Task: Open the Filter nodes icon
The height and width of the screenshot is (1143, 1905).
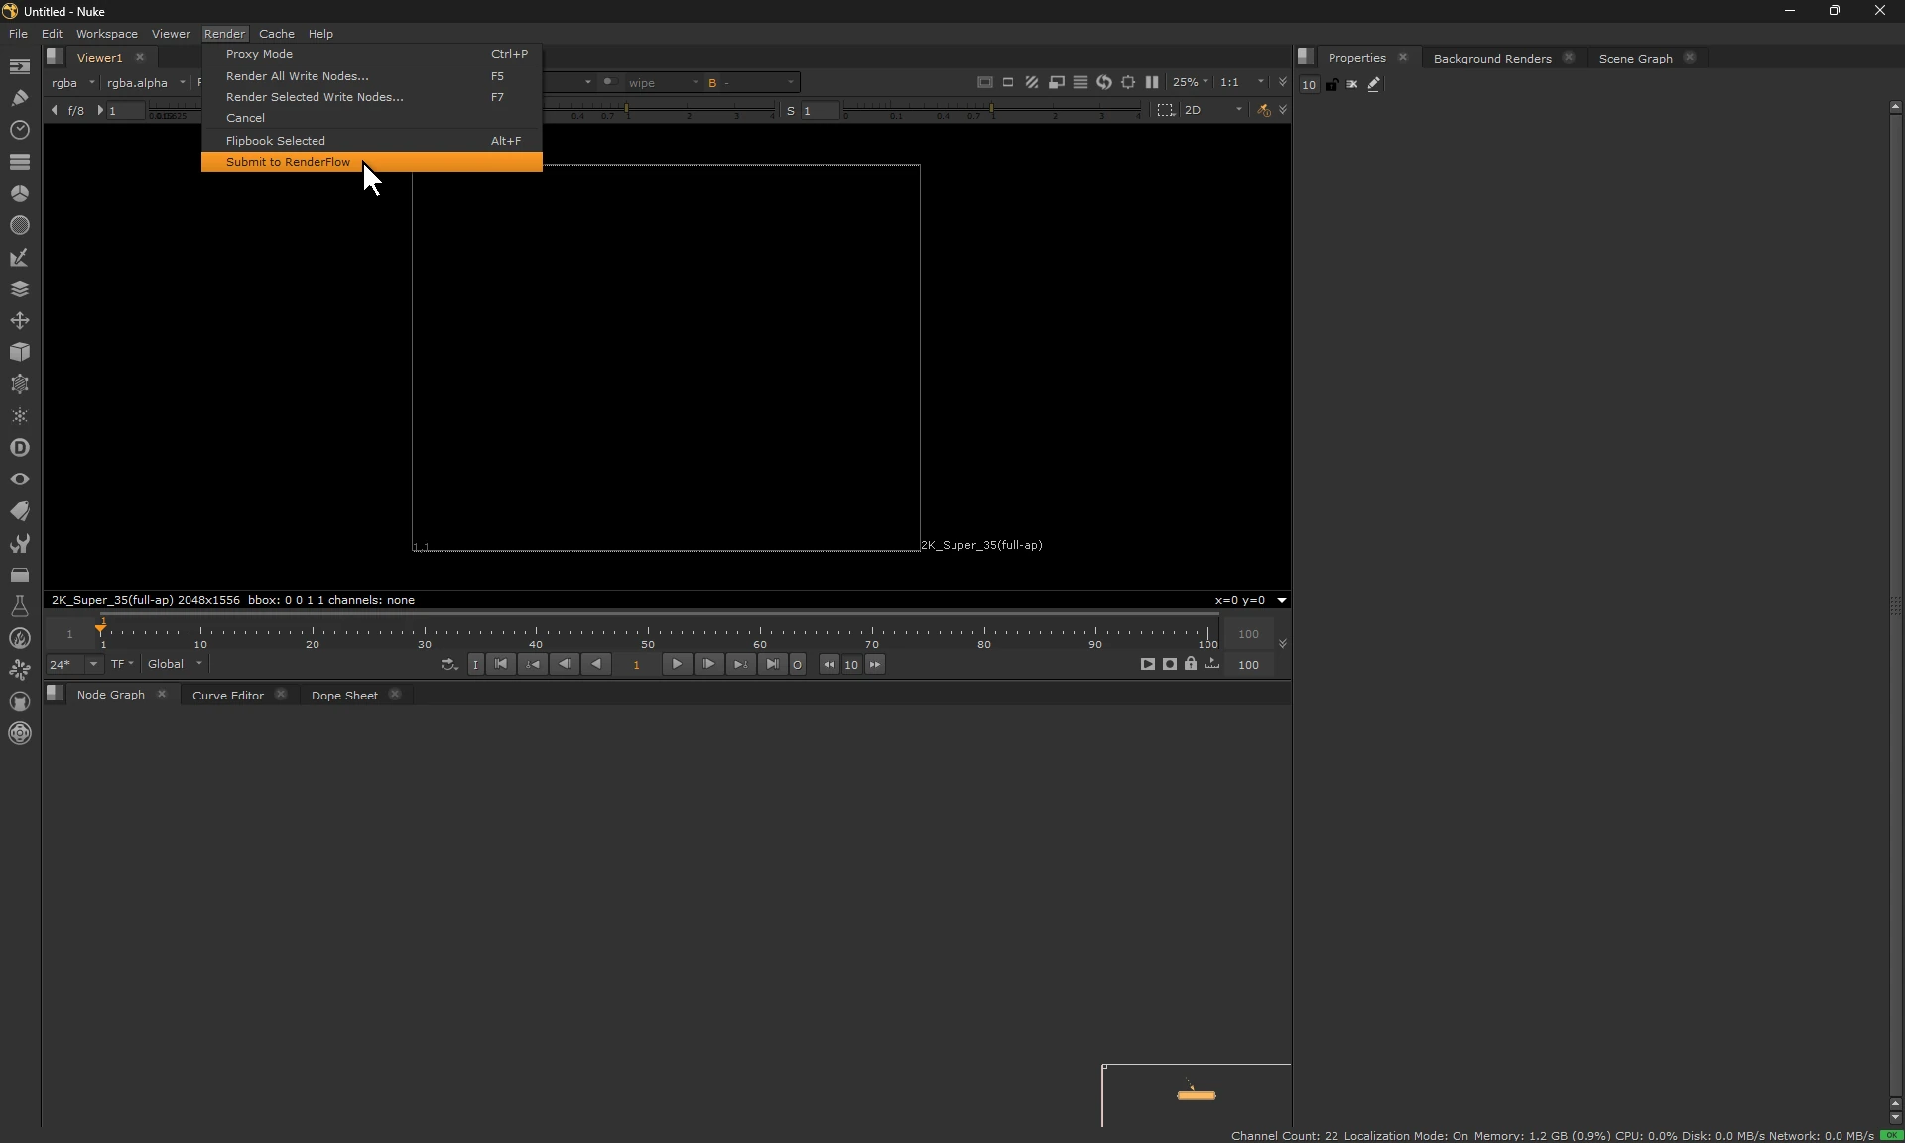Action: (20, 225)
